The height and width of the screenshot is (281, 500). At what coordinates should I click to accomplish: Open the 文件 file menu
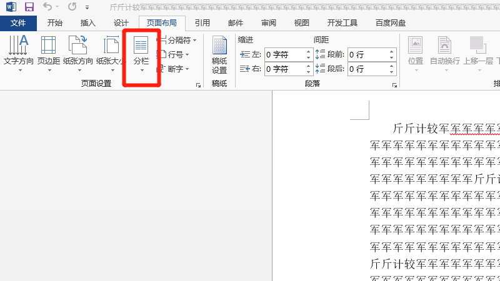[x=18, y=23]
